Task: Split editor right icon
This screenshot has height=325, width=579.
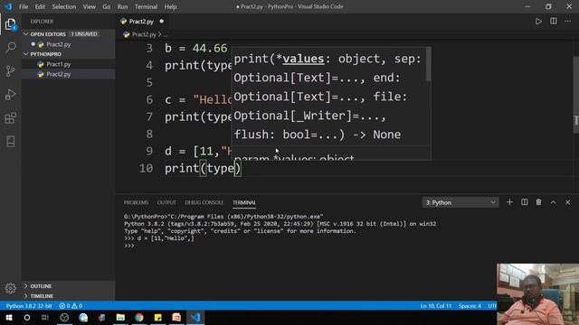Action: [553, 21]
